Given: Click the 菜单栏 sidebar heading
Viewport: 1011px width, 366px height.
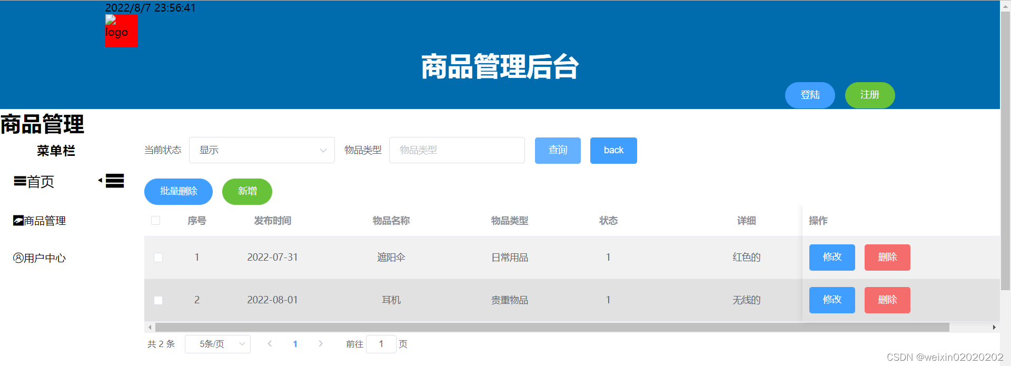Looking at the screenshot, I should coord(56,151).
